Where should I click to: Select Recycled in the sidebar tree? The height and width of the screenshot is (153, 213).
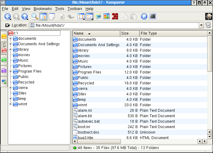(24, 82)
